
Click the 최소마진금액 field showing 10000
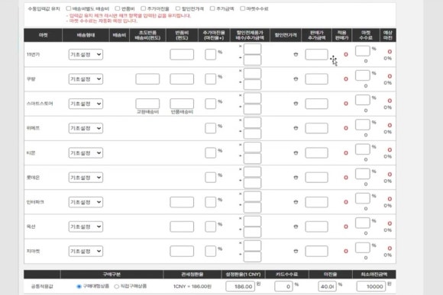tap(371, 287)
